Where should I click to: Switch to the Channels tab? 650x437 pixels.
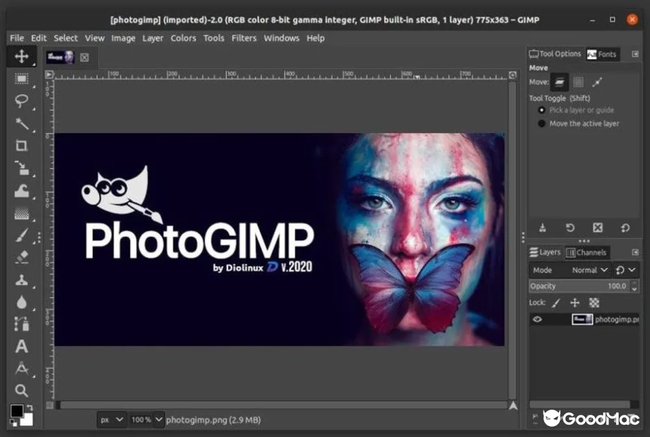point(586,252)
